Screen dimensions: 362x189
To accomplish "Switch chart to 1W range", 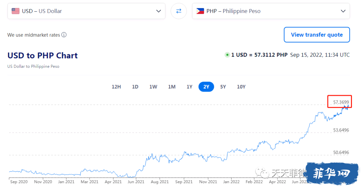I will 153,87.
